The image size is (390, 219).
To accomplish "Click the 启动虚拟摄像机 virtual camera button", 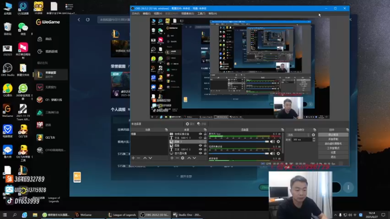I will tap(333, 144).
